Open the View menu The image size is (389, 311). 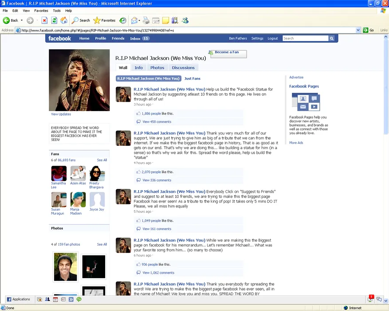point(26,11)
